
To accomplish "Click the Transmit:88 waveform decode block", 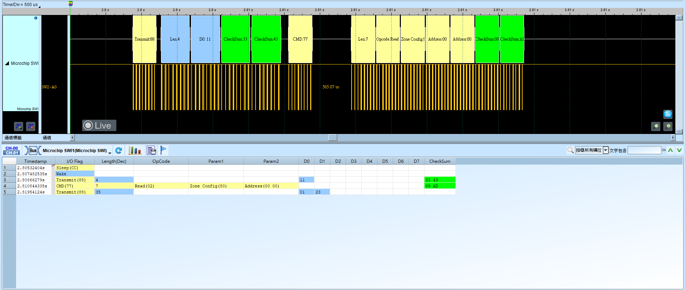I will click(145, 39).
